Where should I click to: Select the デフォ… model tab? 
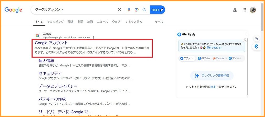tap(187, 58)
